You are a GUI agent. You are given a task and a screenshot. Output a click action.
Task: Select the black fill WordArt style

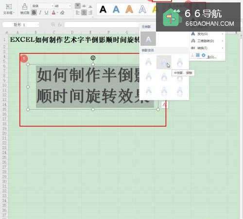(x=103, y=9)
